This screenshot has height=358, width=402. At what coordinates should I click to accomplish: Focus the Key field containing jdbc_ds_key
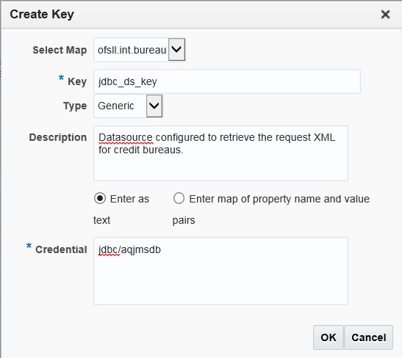click(x=227, y=81)
